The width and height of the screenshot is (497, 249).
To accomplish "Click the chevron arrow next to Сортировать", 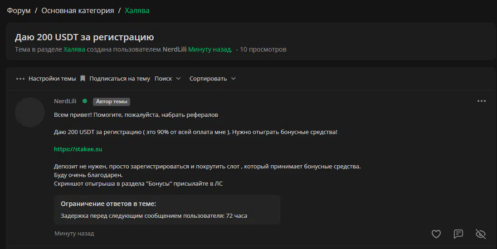I will 233,78.
